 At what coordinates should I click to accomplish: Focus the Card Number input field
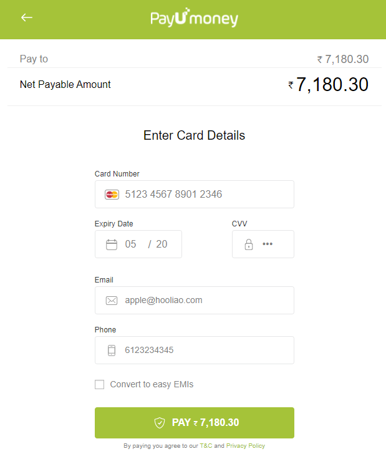click(x=195, y=195)
